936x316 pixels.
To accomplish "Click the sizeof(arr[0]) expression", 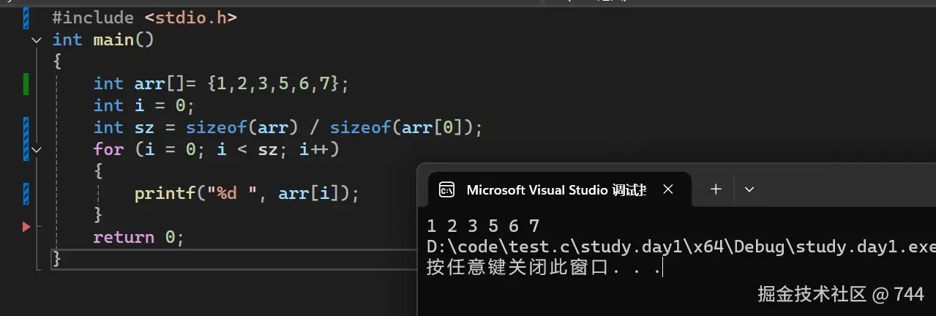I will tap(406, 128).
